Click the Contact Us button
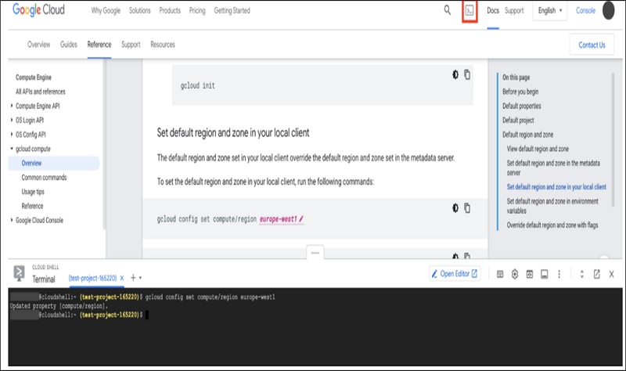The height and width of the screenshot is (371, 626). click(591, 45)
